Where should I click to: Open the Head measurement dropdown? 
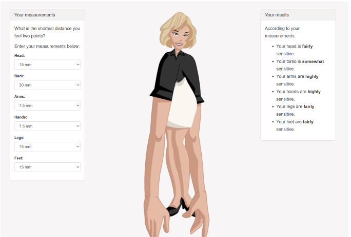pyautogui.click(x=47, y=64)
